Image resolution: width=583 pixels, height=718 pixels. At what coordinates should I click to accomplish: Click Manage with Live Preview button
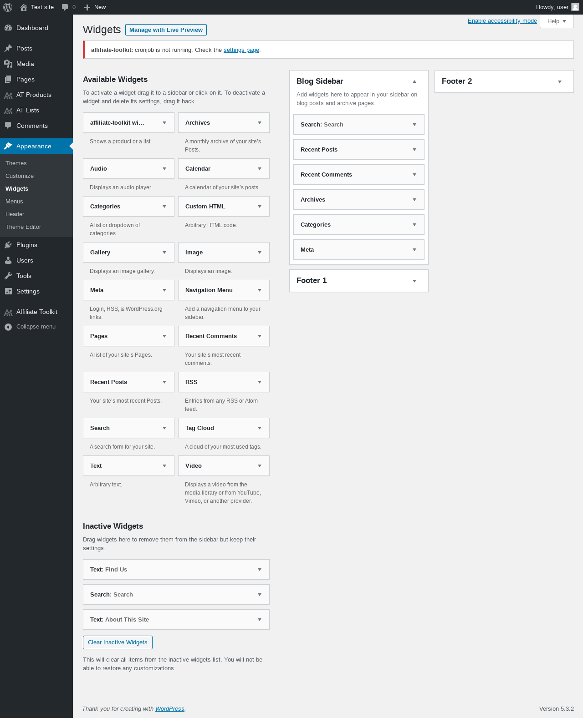(x=166, y=30)
